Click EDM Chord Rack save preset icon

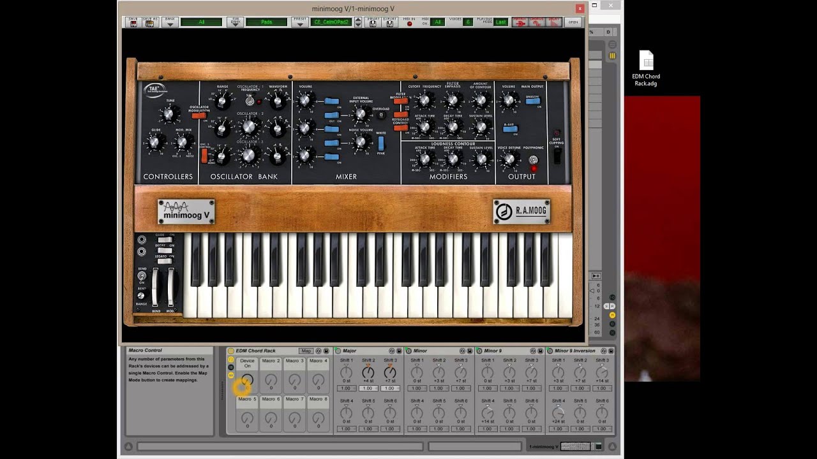326,351
